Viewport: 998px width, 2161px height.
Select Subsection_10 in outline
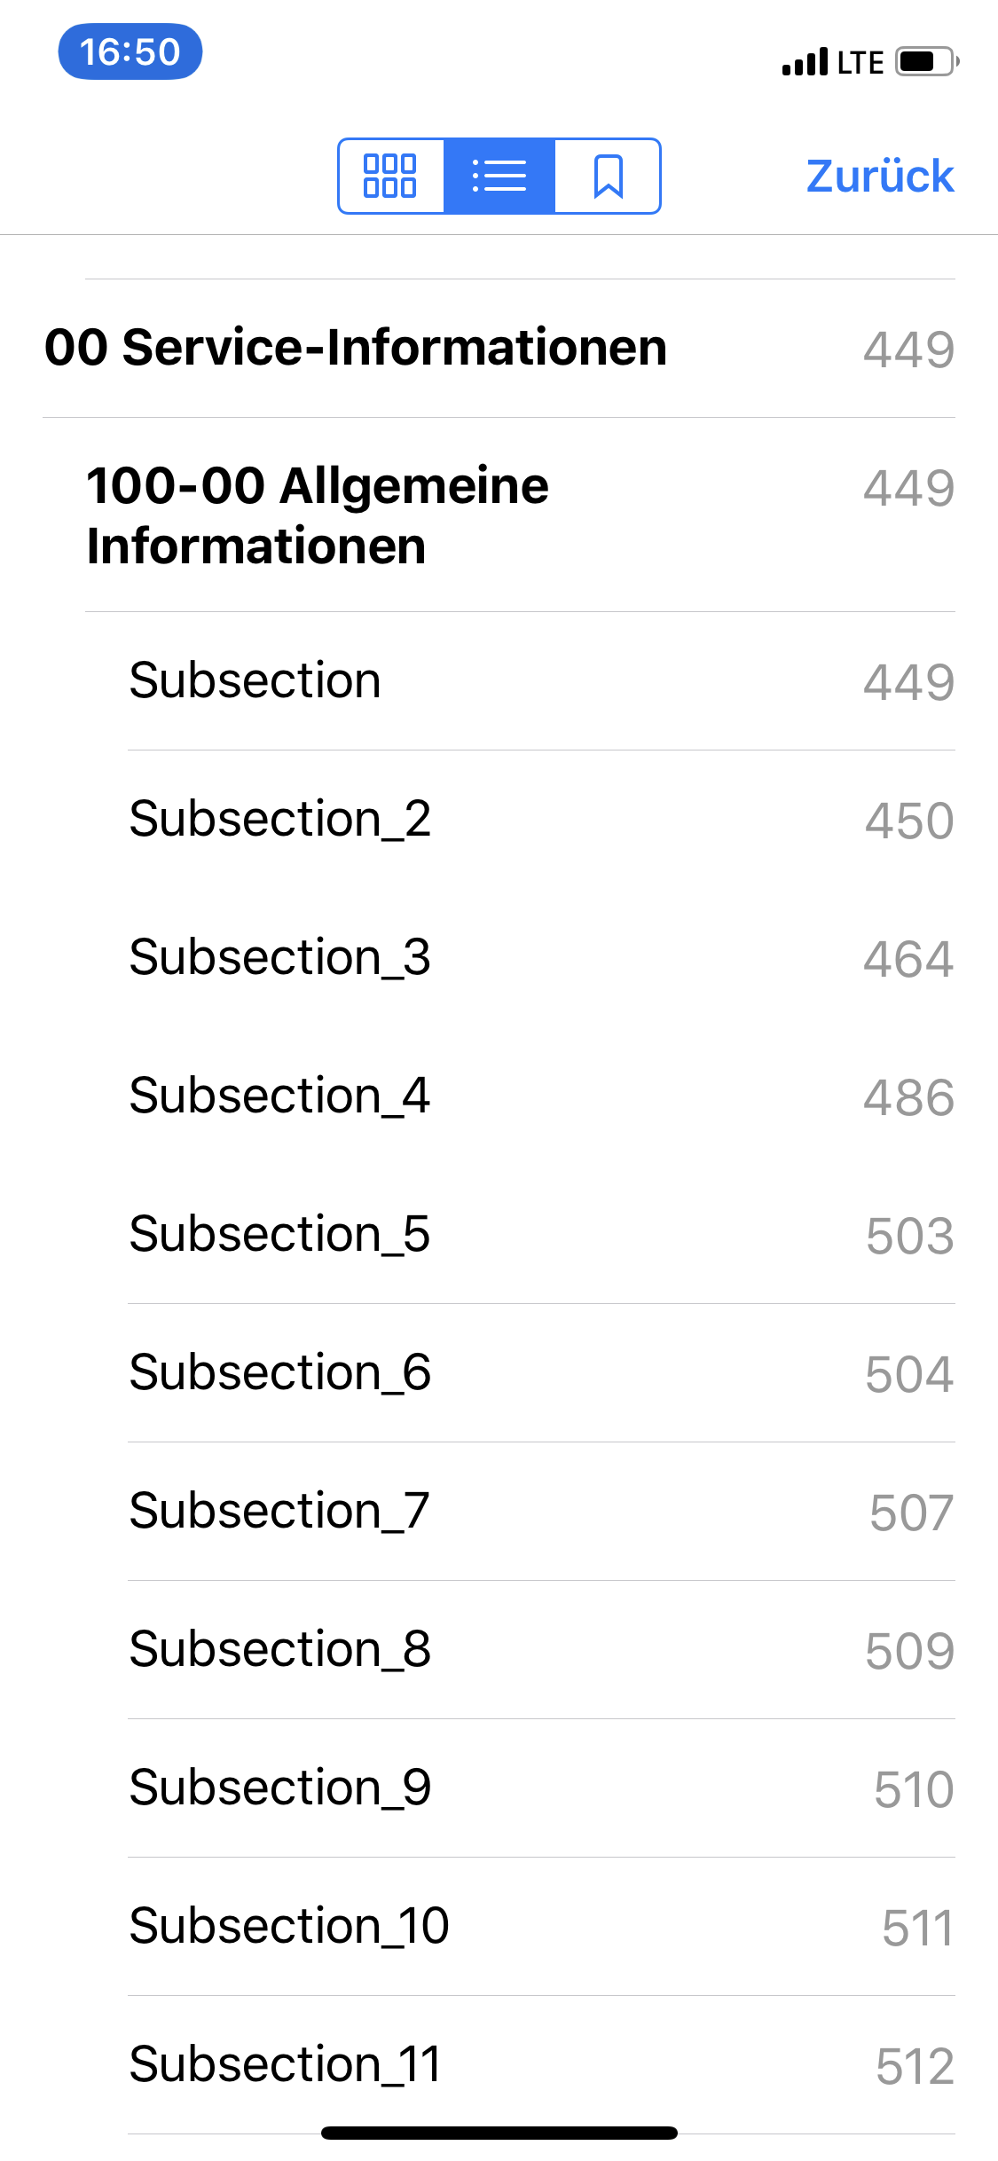click(289, 1926)
